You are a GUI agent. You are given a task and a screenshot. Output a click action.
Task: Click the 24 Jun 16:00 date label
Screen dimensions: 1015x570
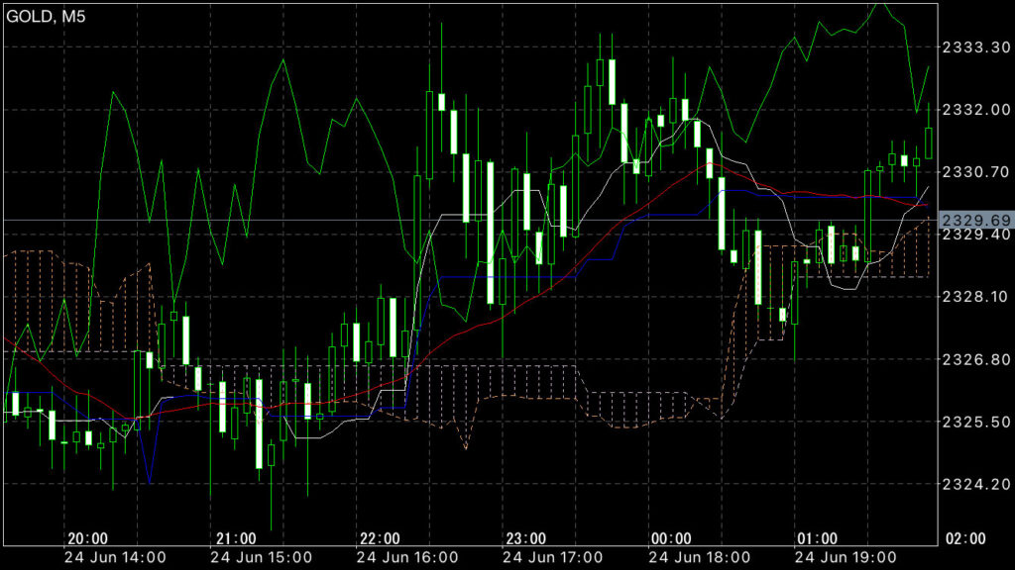coord(407,558)
